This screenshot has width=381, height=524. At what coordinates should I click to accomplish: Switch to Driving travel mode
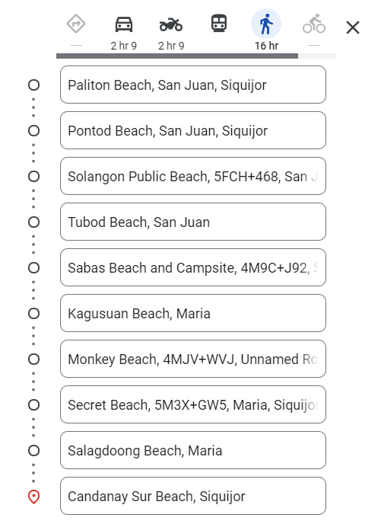point(124,24)
